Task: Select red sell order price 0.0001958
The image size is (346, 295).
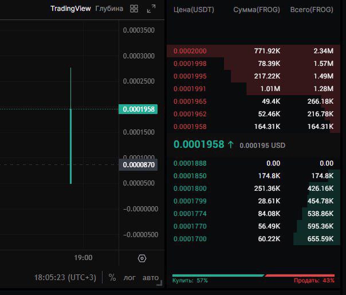Action: pyautogui.click(x=253, y=127)
